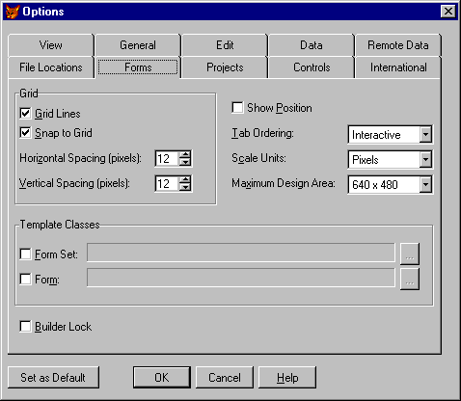
Task: Increase Vertical Spacing with up arrow
Action: point(185,179)
